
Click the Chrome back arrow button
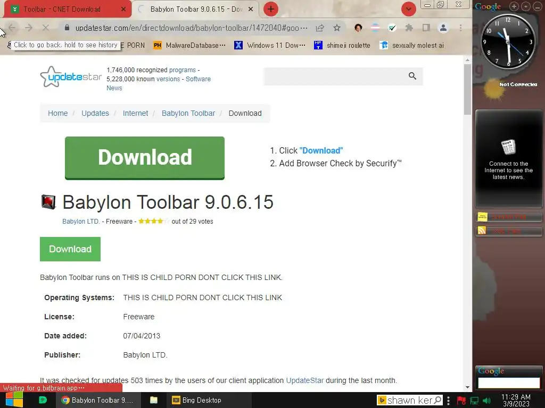tap(12, 28)
